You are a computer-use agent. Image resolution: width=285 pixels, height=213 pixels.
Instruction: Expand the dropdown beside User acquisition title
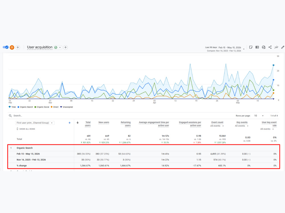60,47
